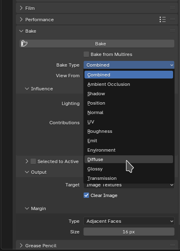Viewport: 180px width, 251px height.
Task: Click the Bake panel drag grip icon
Action: (x=173, y=31)
